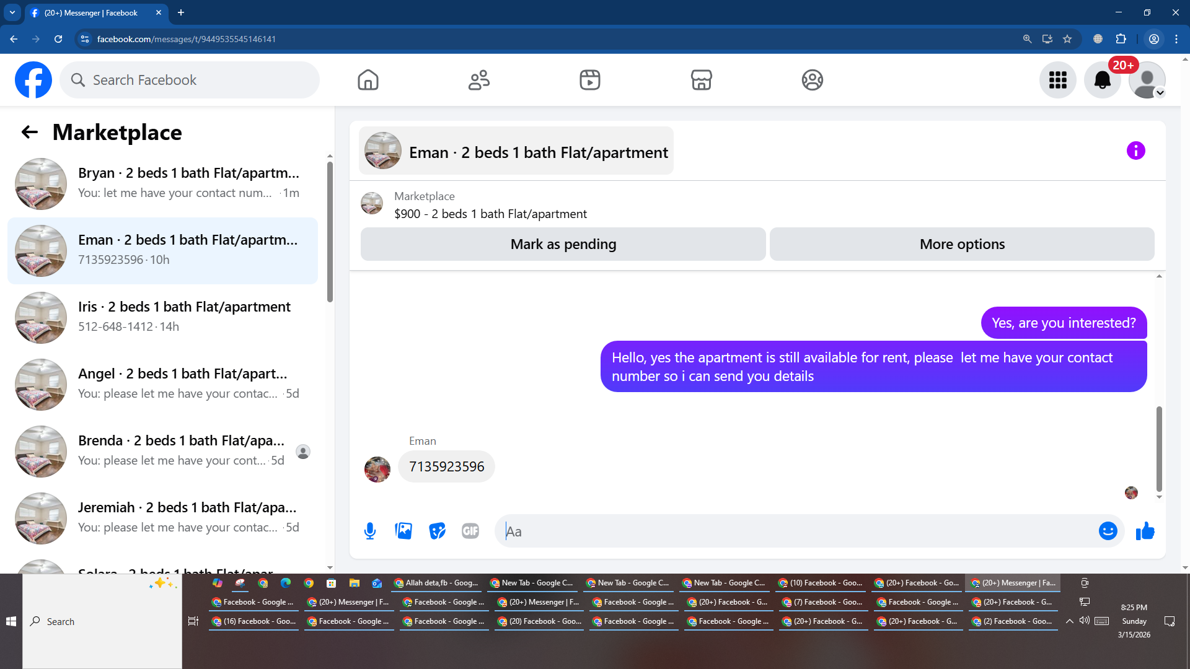
Task: Open the Marketplace storefront icon
Action: point(701,80)
